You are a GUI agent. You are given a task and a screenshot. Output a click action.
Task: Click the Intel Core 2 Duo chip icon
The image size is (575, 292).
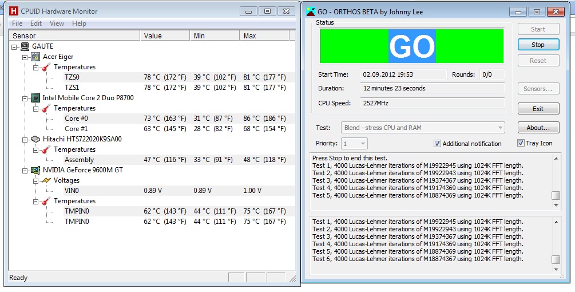pos(35,97)
